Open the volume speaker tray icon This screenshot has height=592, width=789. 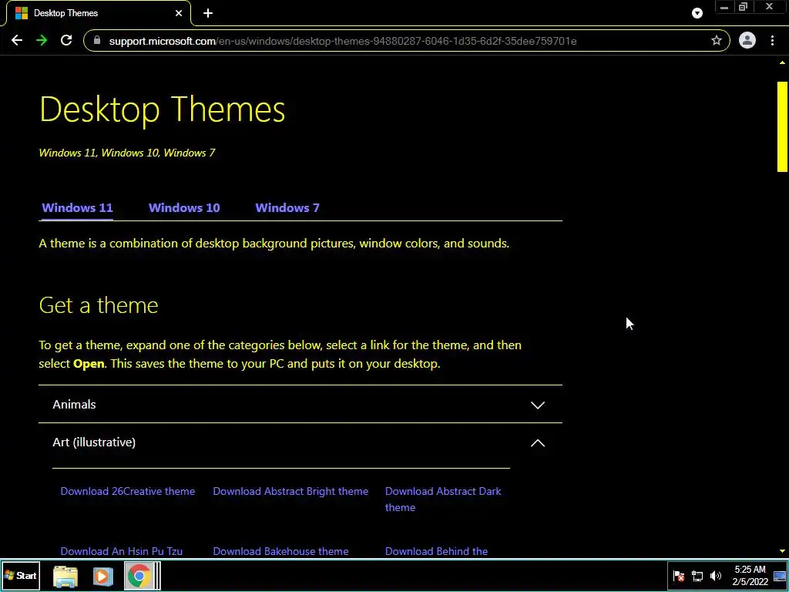pos(715,576)
